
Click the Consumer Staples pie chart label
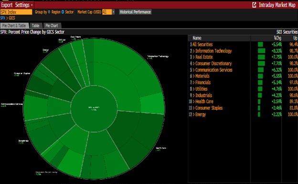(22, 74)
